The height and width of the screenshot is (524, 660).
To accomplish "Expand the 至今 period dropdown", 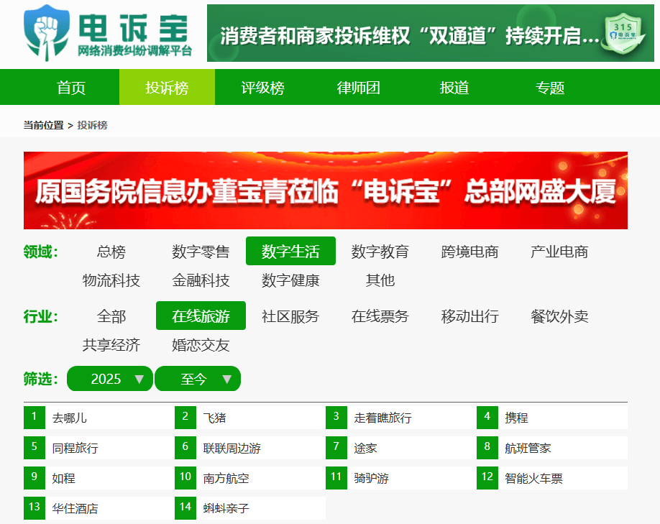I will coord(198,379).
